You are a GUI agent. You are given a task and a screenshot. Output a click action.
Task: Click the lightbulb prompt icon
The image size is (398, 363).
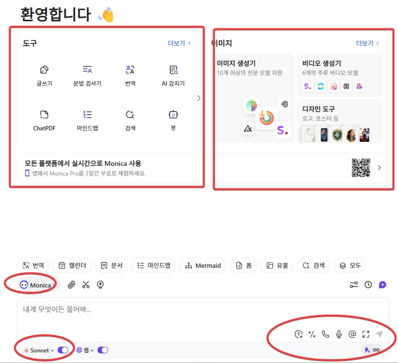coord(100,285)
